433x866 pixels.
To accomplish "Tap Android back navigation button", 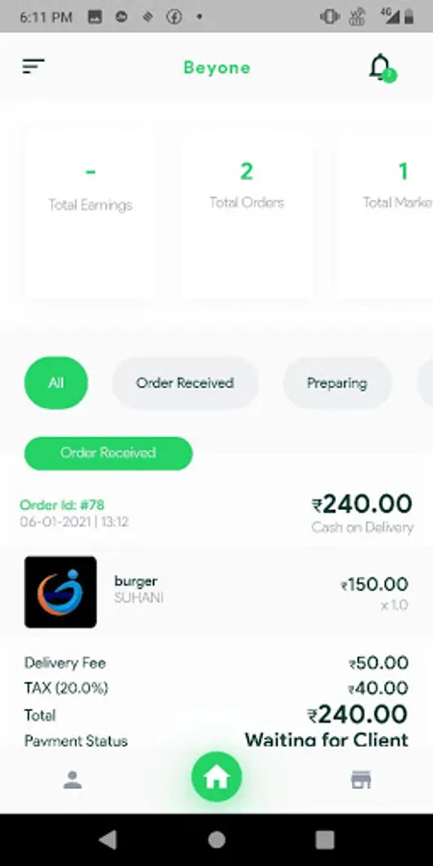I will tap(108, 839).
